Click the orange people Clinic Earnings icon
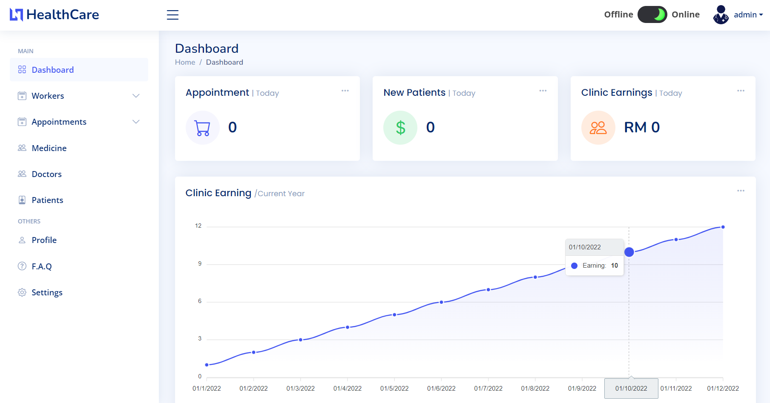Viewport: 770px width, 403px height. (598, 128)
